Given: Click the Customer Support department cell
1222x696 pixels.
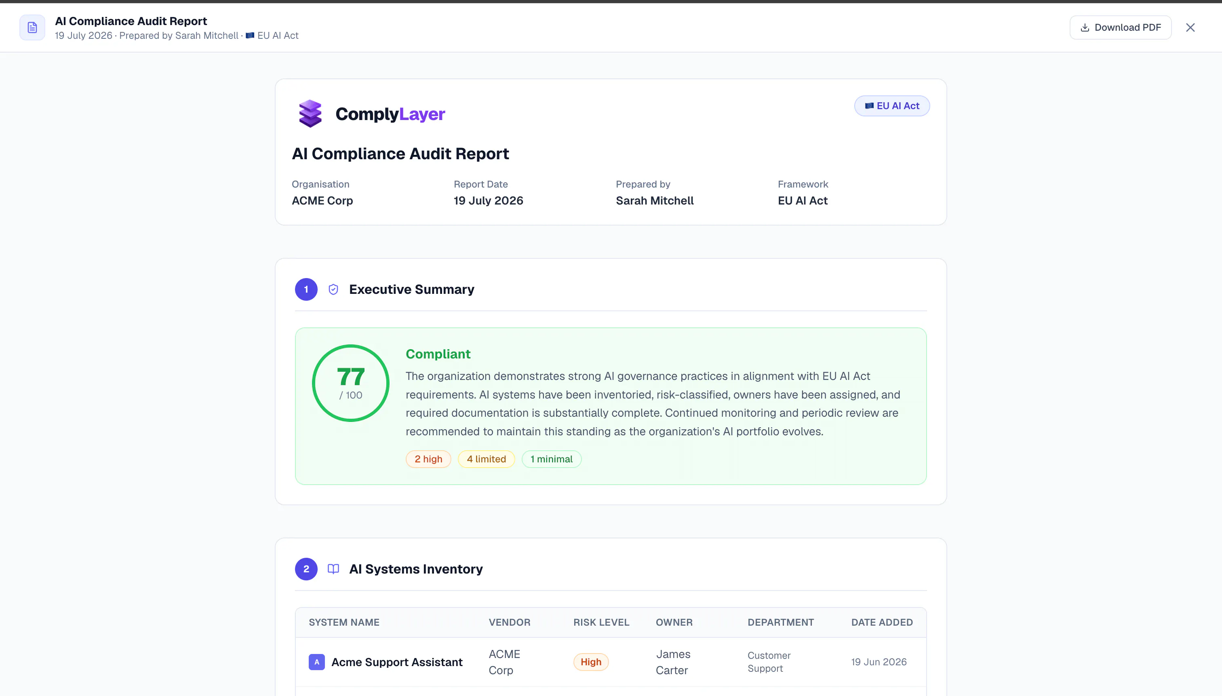Looking at the screenshot, I should (769, 662).
